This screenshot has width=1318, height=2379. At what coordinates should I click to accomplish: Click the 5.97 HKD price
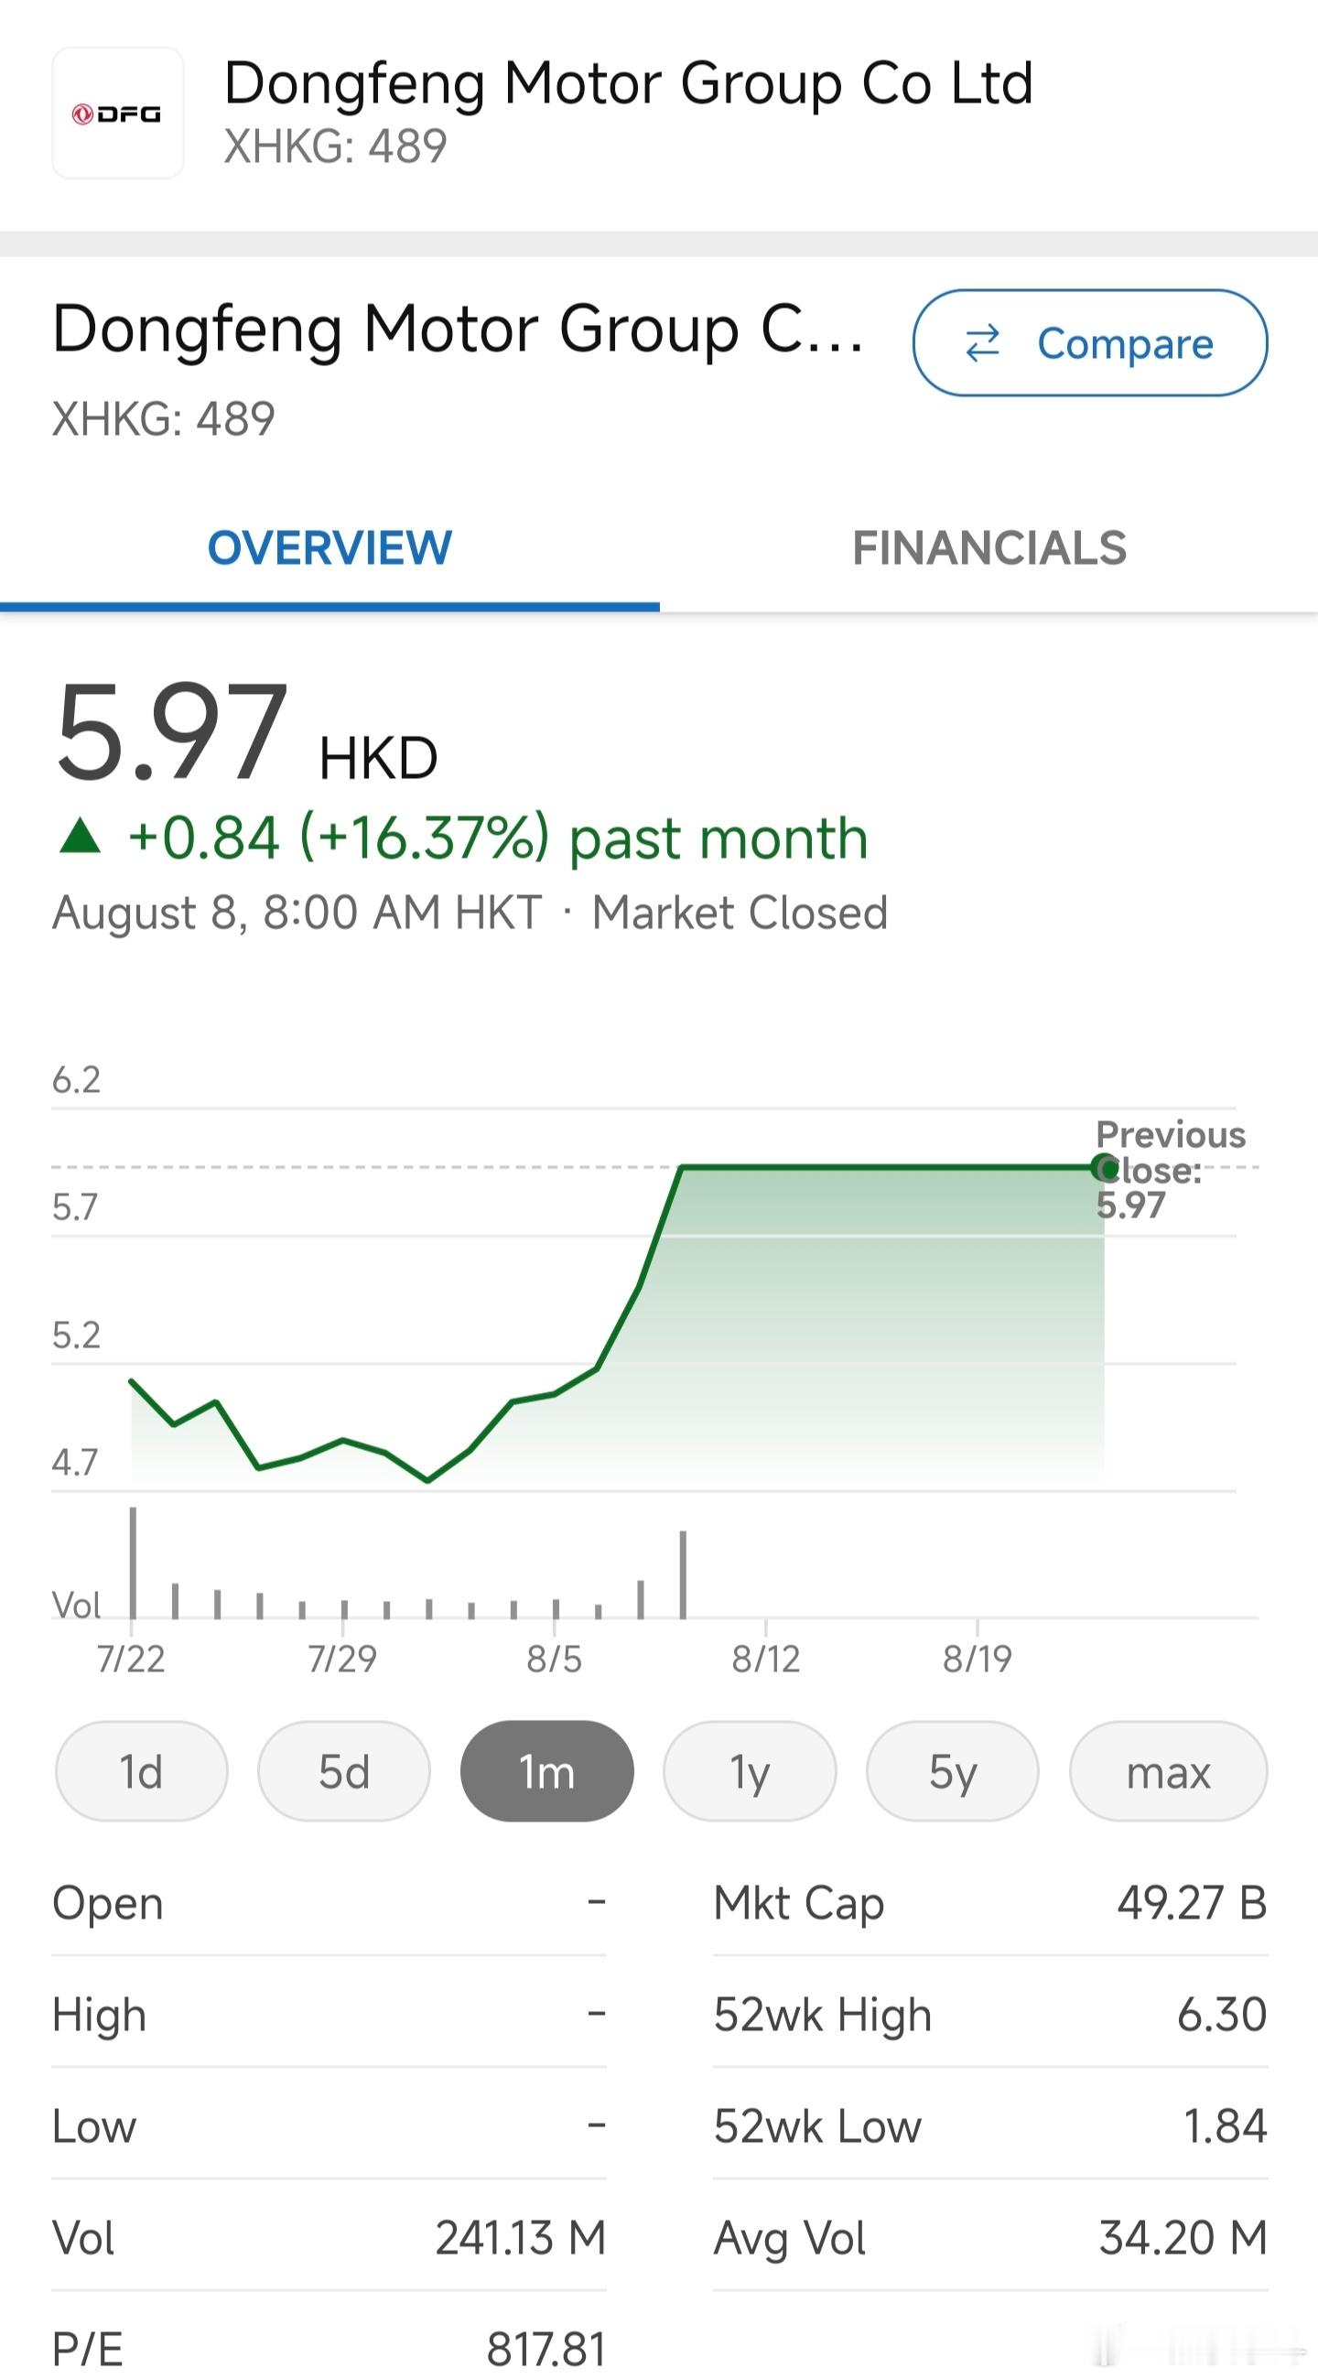(x=245, y=733)
